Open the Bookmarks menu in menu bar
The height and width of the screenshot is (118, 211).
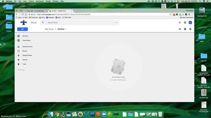(x=40, y=1)
